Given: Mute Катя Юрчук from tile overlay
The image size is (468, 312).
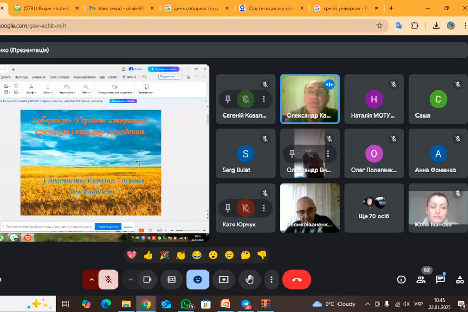Looking at the screenshot, I should 245,208.
